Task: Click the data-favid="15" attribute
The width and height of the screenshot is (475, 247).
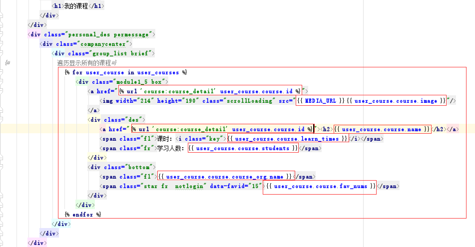Action: [x=236, y=186]
